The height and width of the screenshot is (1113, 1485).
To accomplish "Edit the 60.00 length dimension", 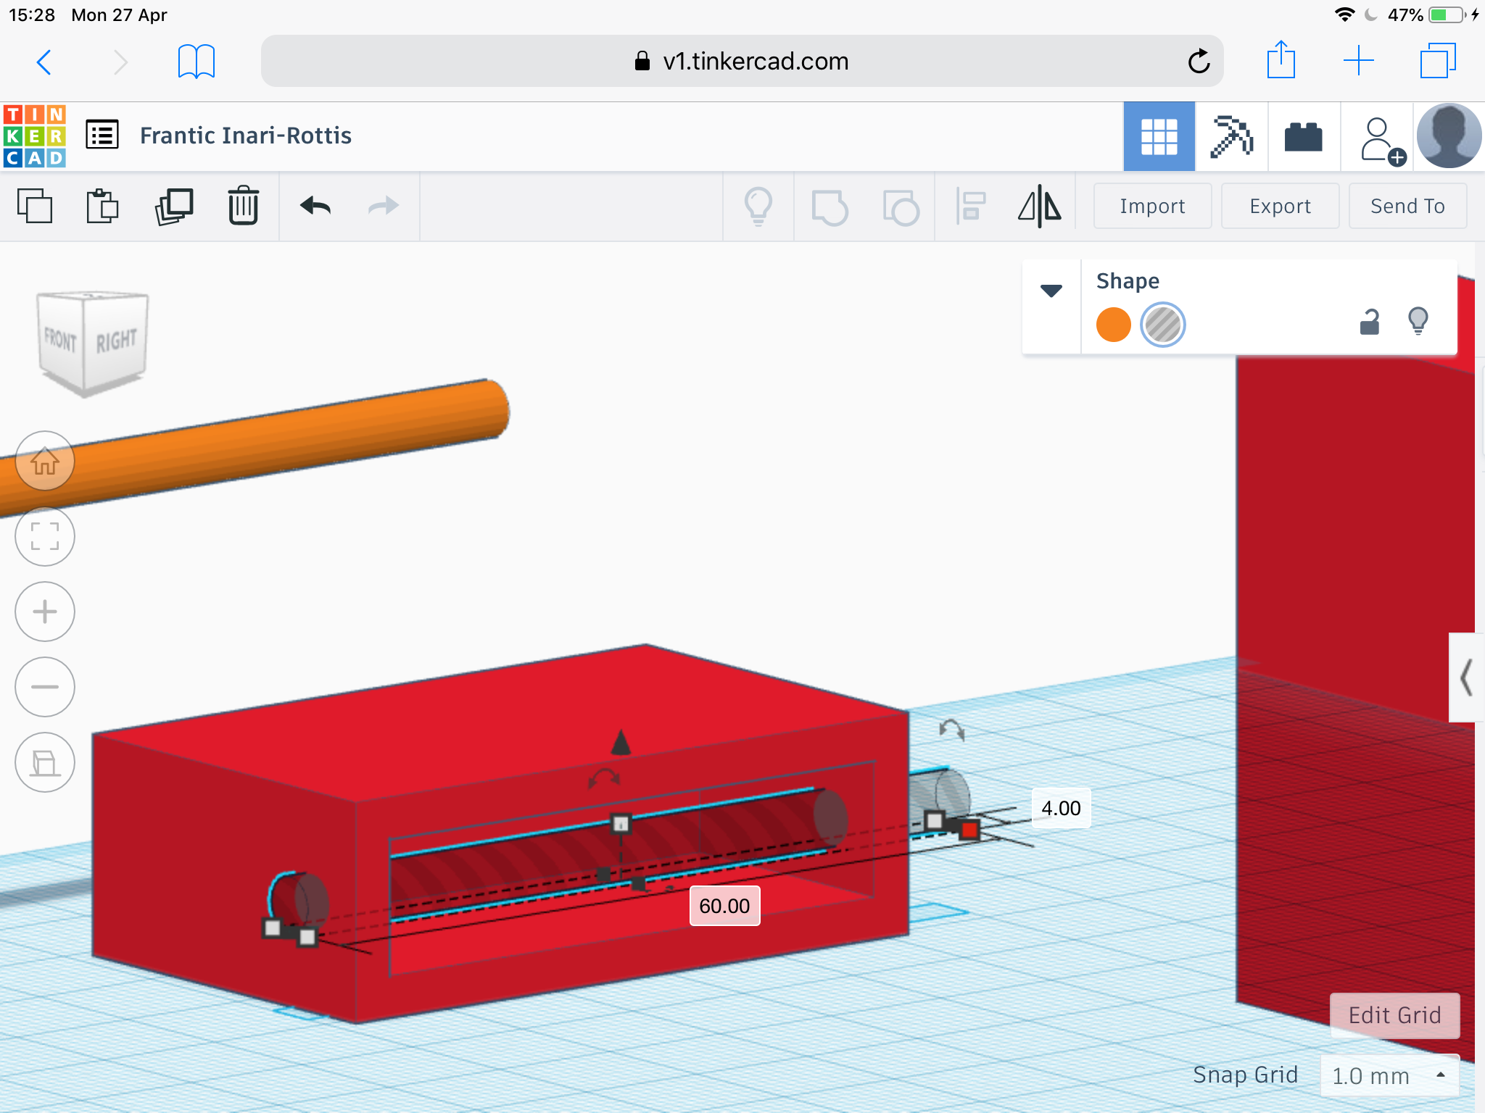I will (724, 906).
